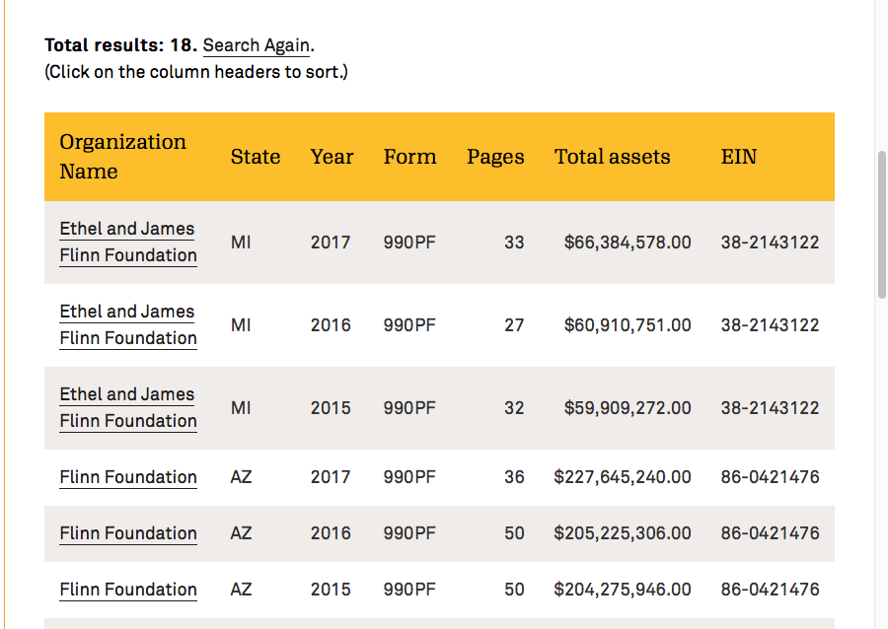This screenshot has width=888, height=629.
Task: Click the vertical page scrollbar thumb
Action: click(881, 225)
